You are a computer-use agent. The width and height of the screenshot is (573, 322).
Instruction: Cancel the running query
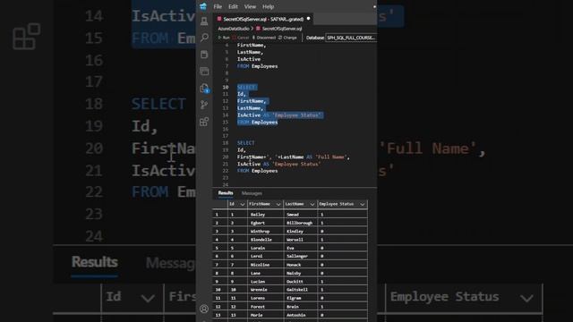point(241,38)
